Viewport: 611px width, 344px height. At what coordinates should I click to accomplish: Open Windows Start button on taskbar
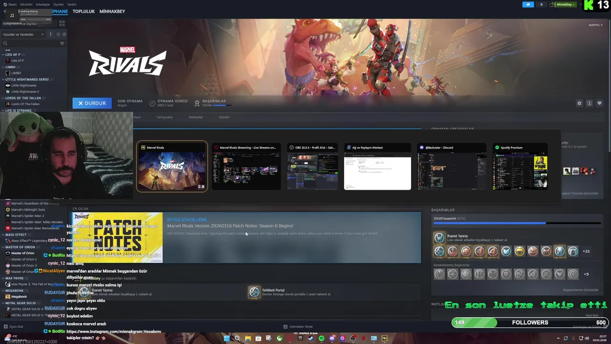(x=227, y=338)
